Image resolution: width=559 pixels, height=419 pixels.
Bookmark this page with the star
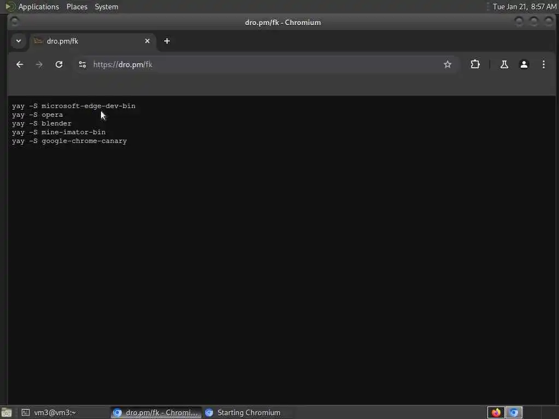click(x=448, y=64)
